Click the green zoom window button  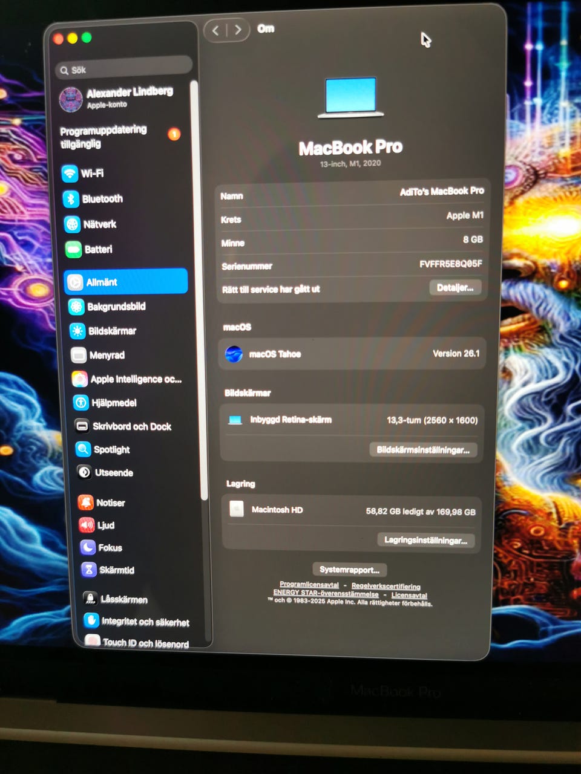pyautogui.click(x=87, y=38)
